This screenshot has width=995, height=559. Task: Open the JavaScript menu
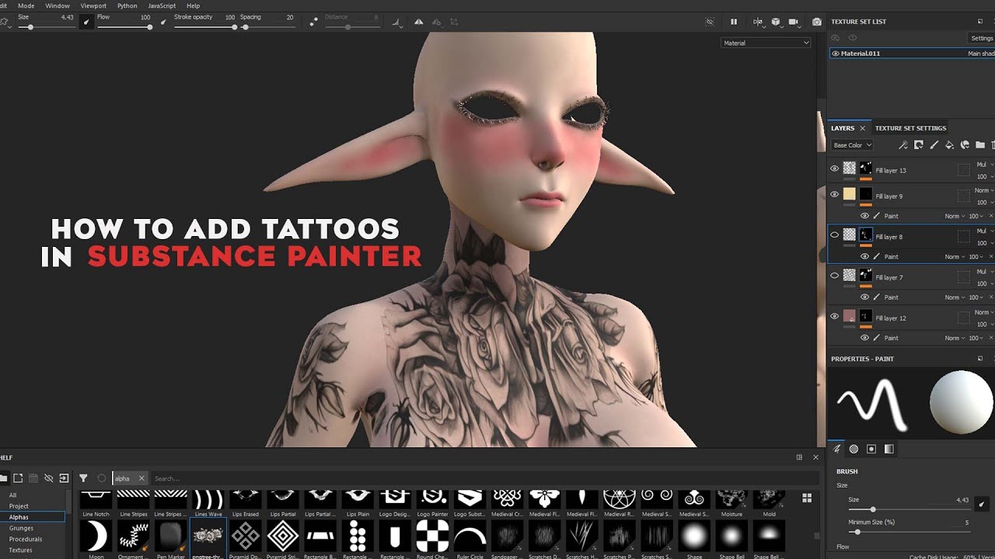click(x=162, y=5)
